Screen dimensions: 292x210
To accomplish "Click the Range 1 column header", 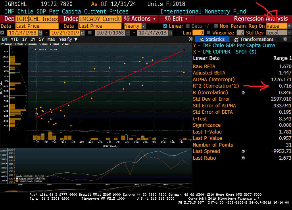I will [282, 58].
